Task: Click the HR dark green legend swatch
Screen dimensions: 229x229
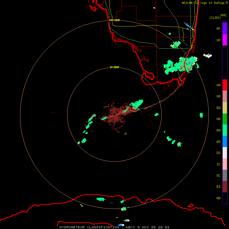Action: [225, 119]
